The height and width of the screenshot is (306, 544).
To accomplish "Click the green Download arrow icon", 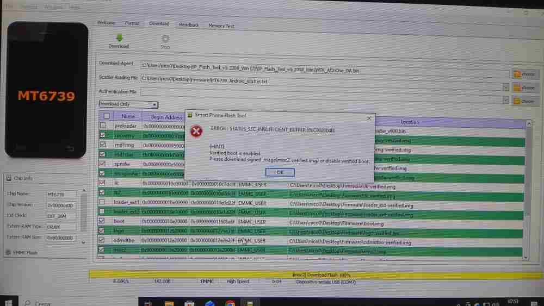I will pos(119,38).
